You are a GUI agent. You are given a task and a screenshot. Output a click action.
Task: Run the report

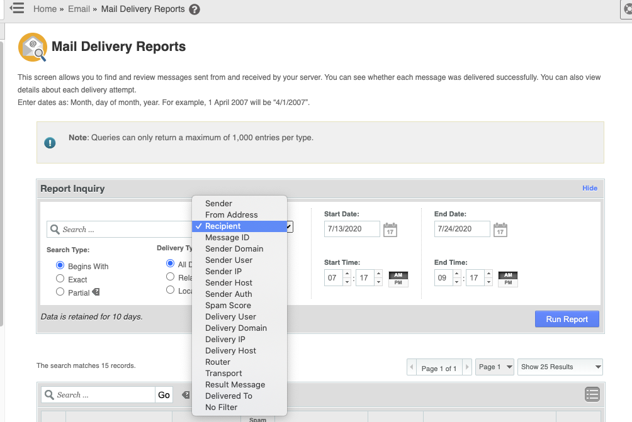[567, 319]
